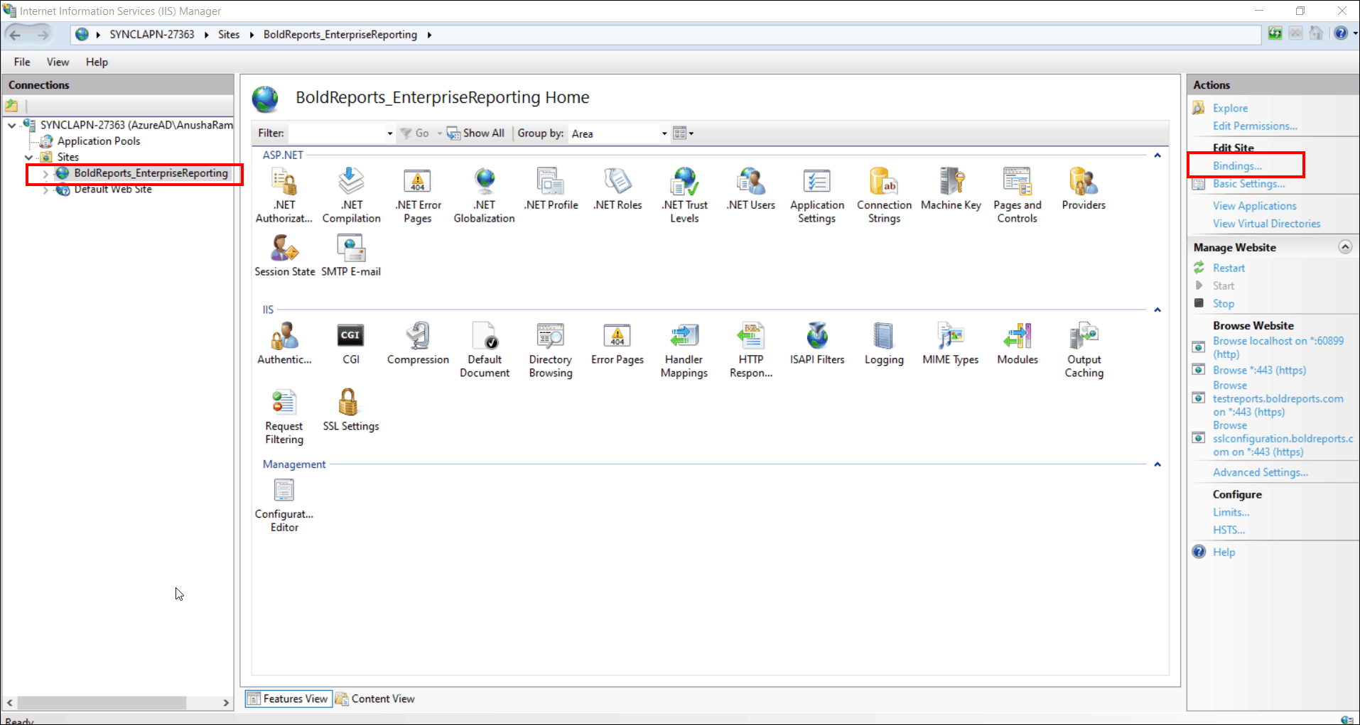Open Configuration Editor feature

(284, 505)
